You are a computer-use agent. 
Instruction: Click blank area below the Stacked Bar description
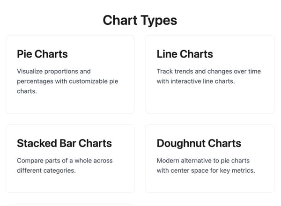(70, 184)
